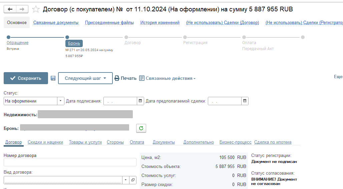This screenshot has height=189, width=343.
Task: Open the Следующий шаг dropdown
Action: [x=85, y=78]
